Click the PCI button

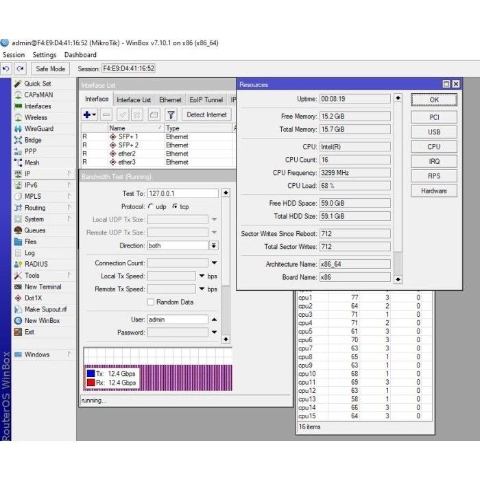pos(434,117)
